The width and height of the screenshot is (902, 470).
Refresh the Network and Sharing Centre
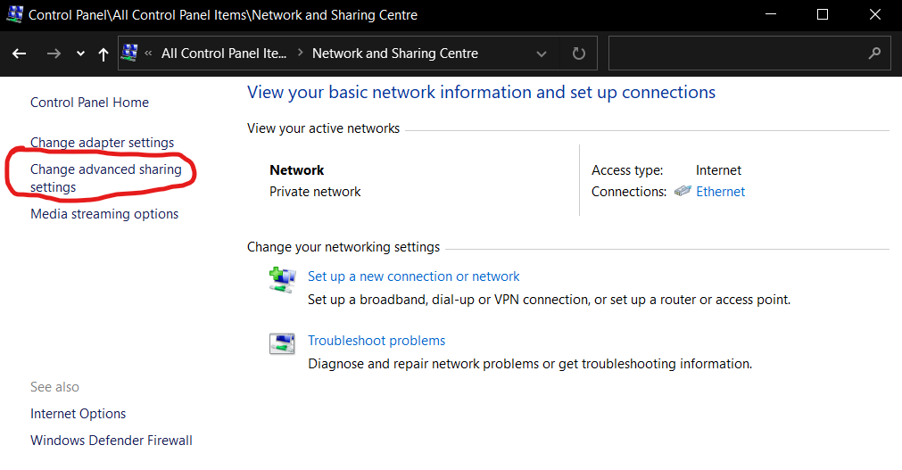coord(579,54)
